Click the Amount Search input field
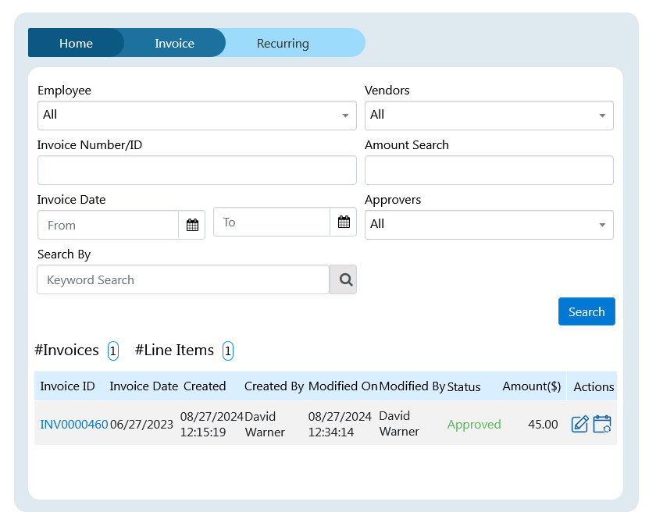 click(x=489, y=170)
